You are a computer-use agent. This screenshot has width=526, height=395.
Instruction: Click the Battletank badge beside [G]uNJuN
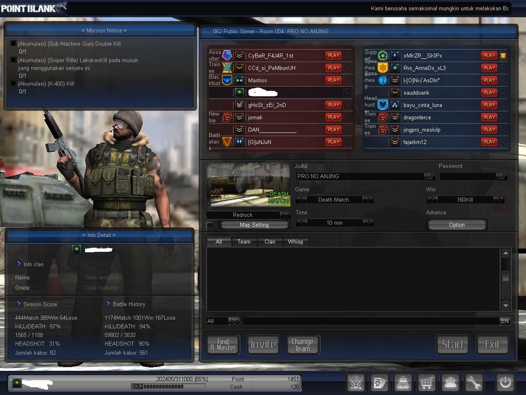coord(227,142)
